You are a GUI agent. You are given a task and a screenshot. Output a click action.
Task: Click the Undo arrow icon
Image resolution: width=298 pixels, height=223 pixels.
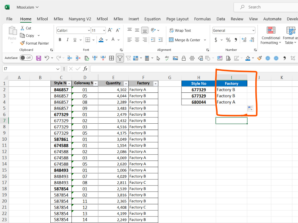click(47, 58)
